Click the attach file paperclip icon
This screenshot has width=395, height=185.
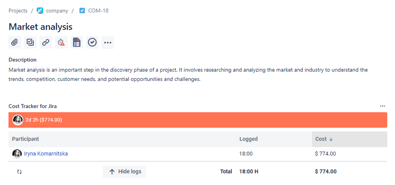tap(15, 42)
